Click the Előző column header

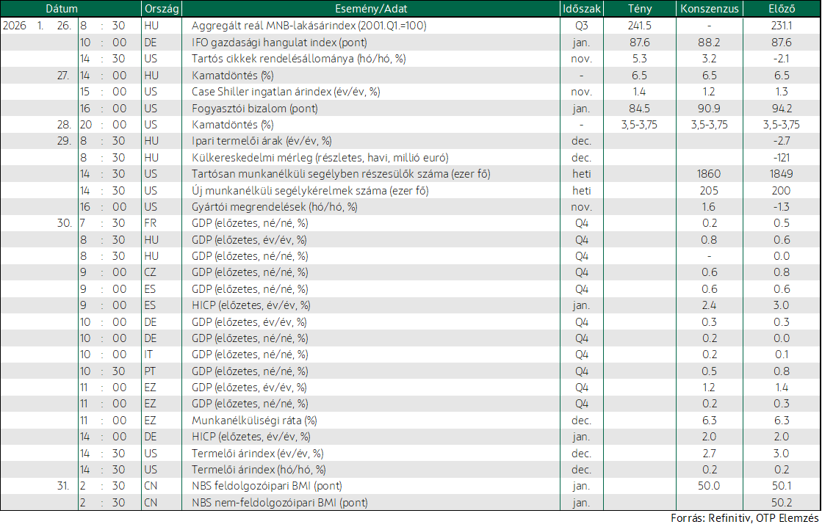click(782, 8)
